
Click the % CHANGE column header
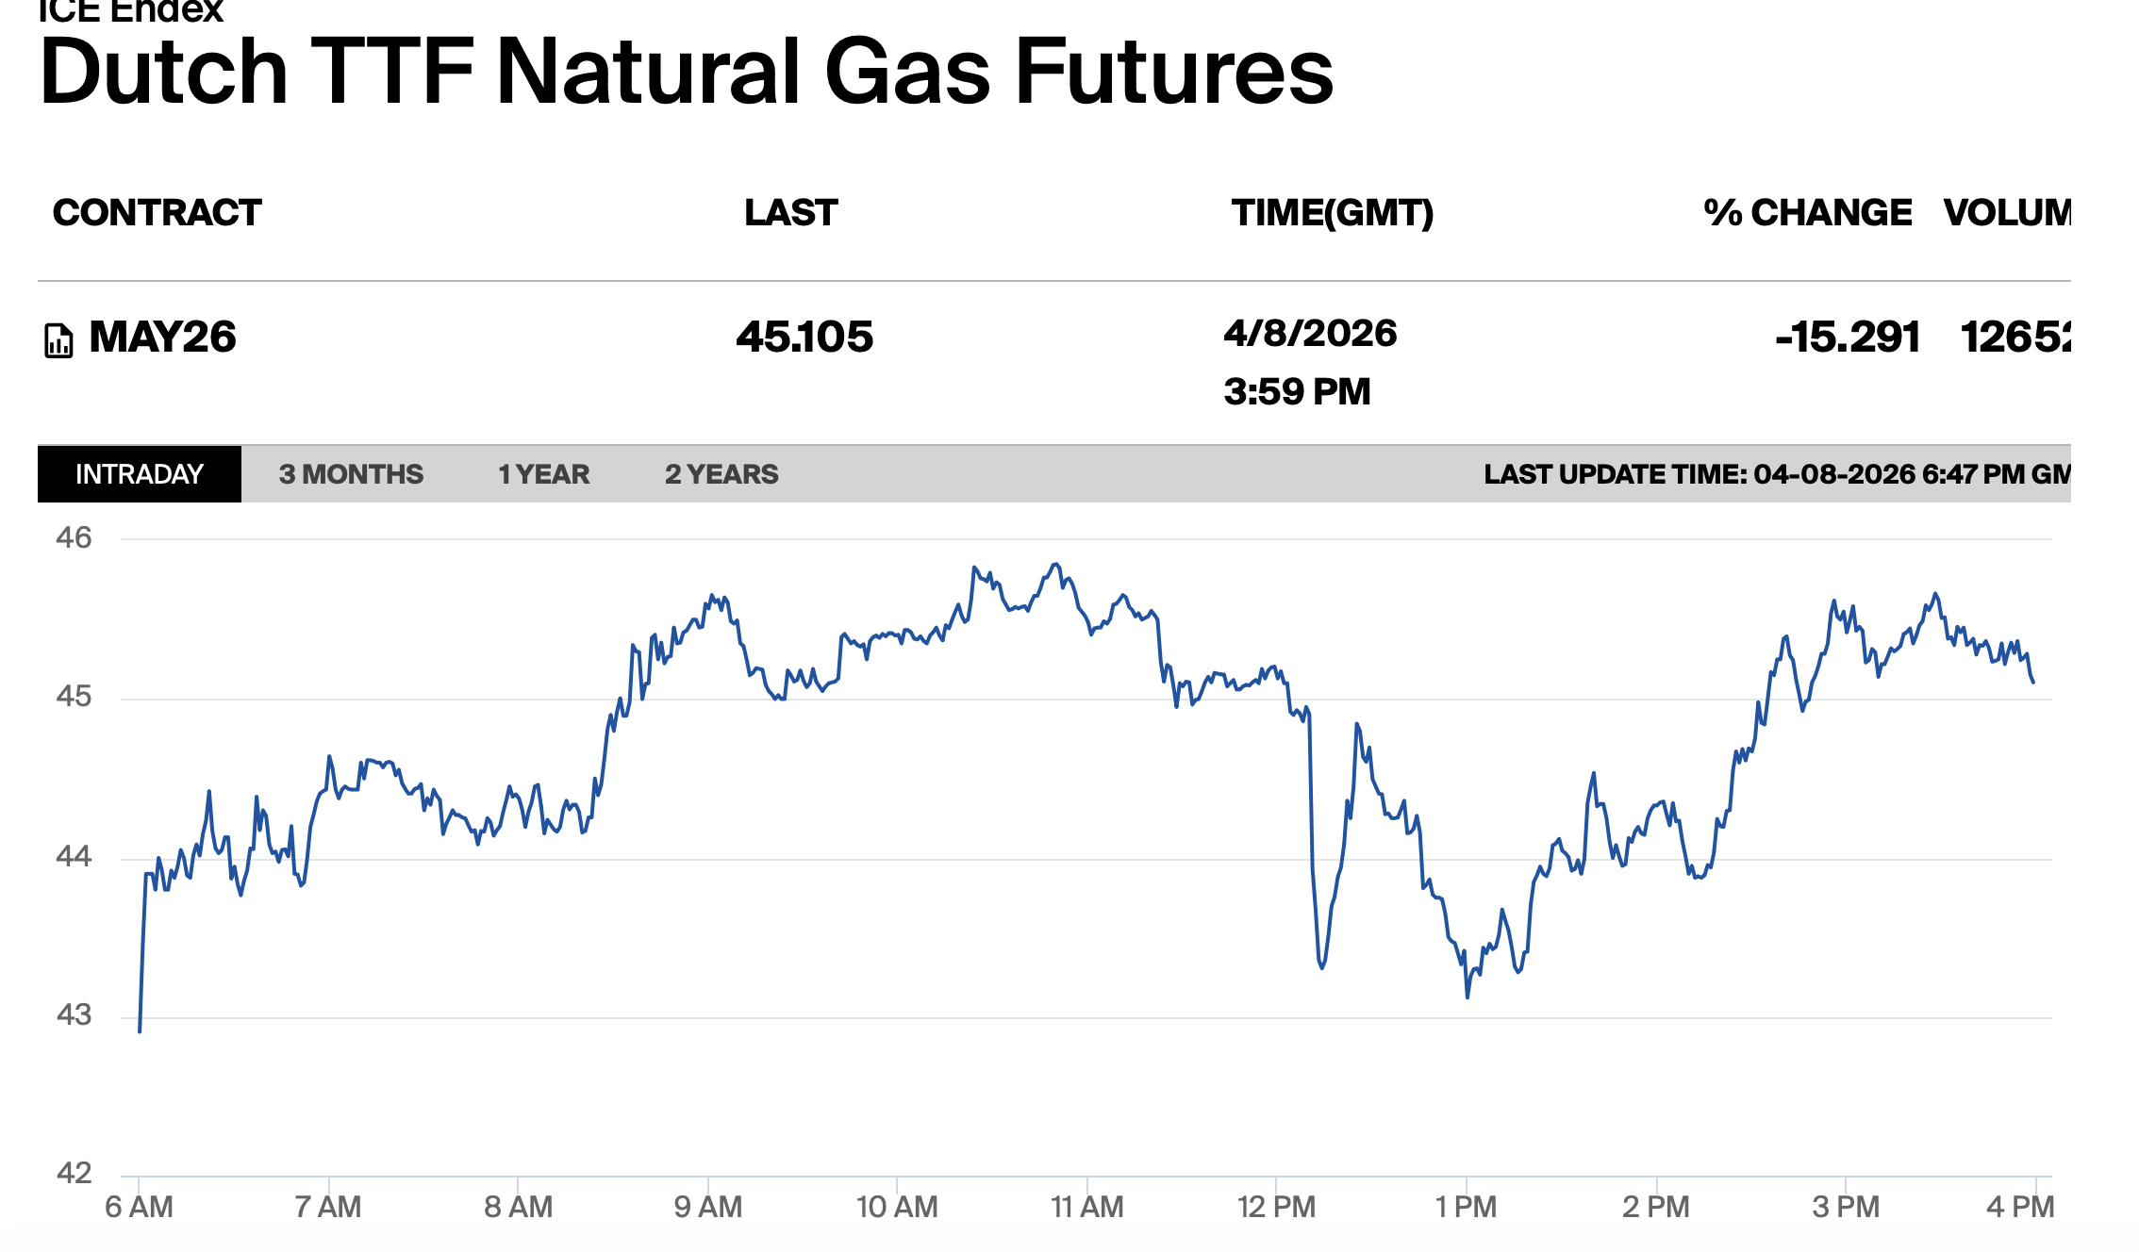point(1807,213)
